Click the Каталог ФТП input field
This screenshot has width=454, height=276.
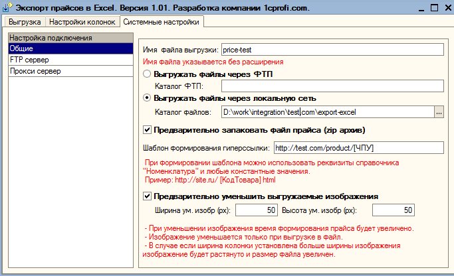tap(332, 86)
